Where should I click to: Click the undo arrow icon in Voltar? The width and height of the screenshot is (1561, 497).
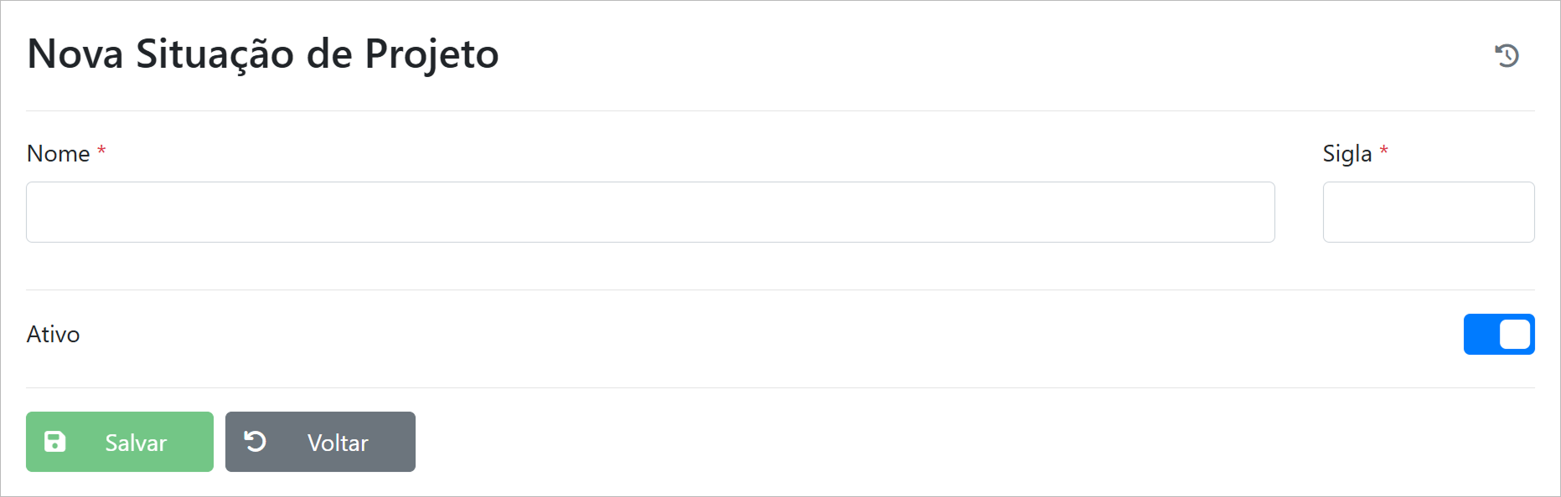pos(256,441)
